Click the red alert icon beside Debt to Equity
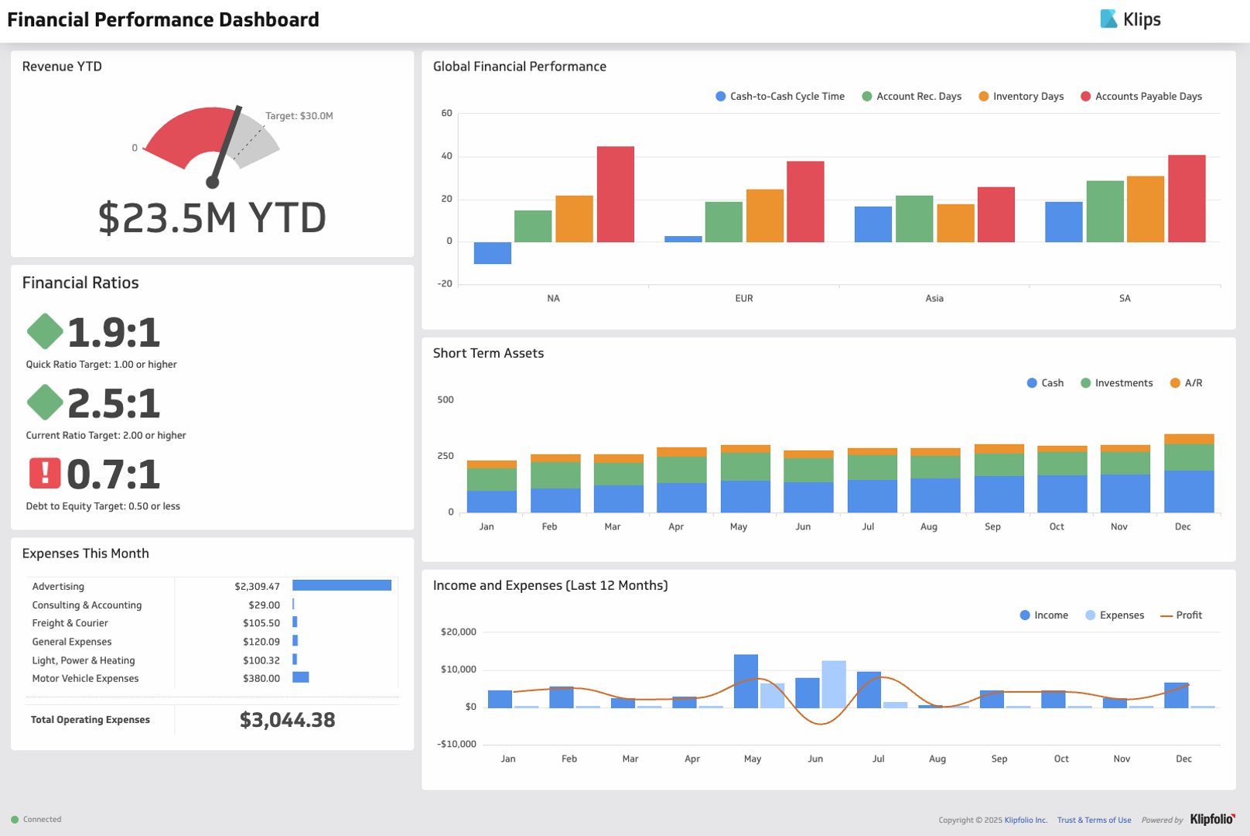Image resolution: width=1250 pixels, height=836 pixels. click(x=46, y=475)
